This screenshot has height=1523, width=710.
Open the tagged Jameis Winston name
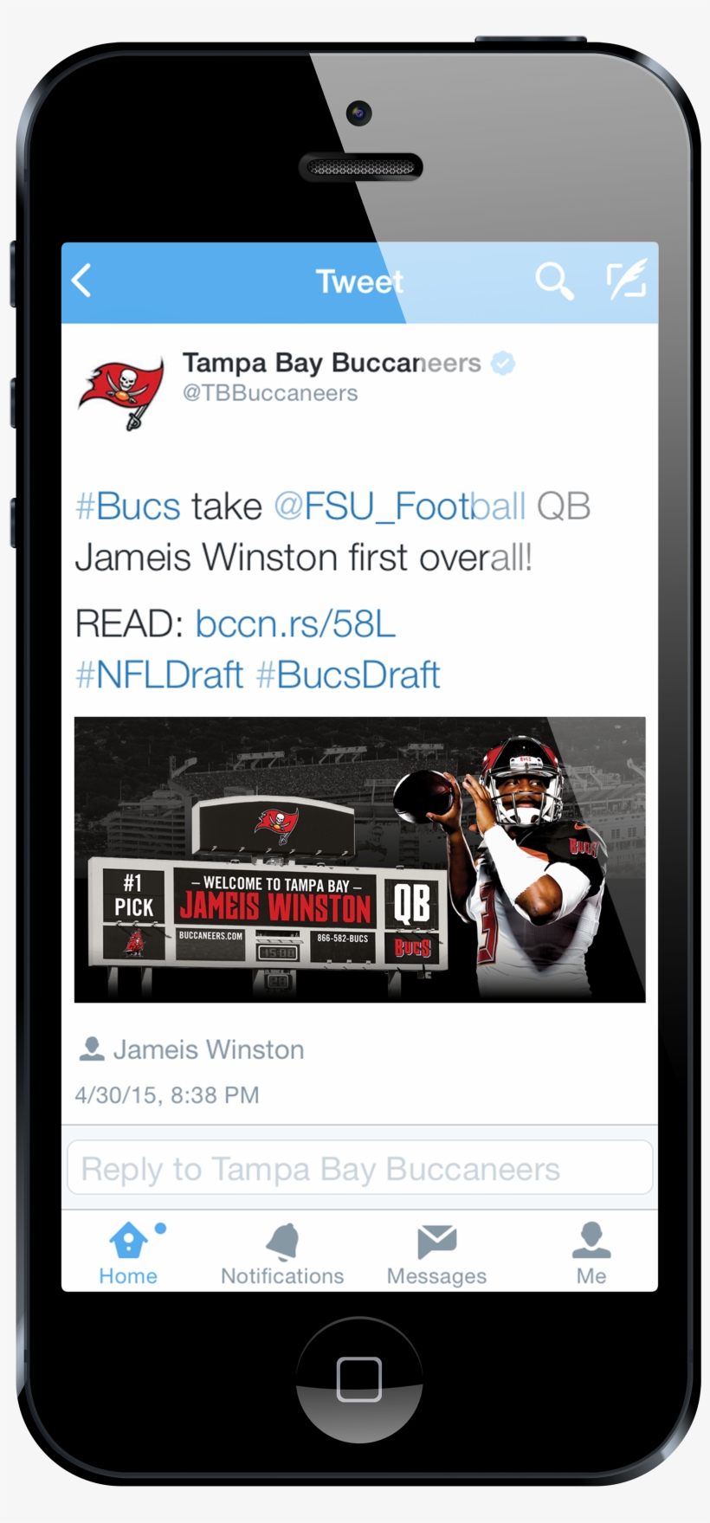click(209, 1049)
